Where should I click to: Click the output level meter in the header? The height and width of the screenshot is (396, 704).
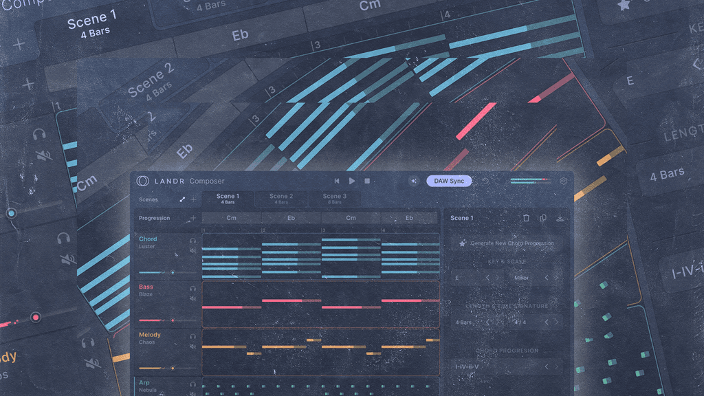coord(531,181)
